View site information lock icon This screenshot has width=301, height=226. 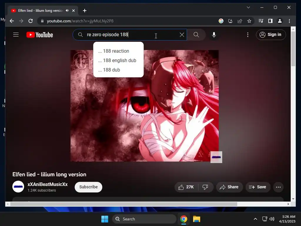click(42, 21)
